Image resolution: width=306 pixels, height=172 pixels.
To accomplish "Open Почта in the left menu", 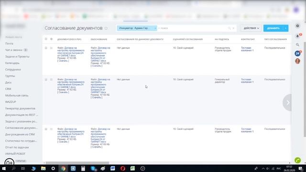I will 9,43.
